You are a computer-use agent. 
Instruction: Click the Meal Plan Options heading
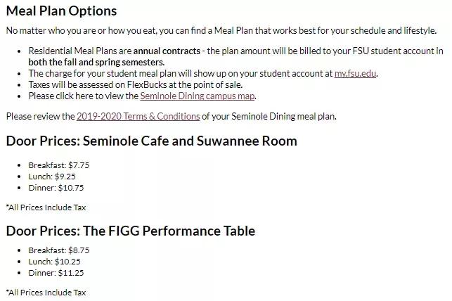pyautogui.click(x=61, y=11)
